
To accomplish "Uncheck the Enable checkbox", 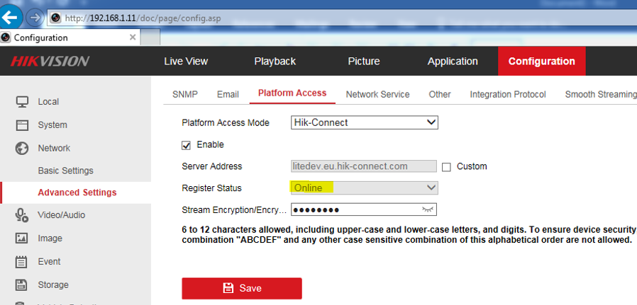I will click(187, 145).
